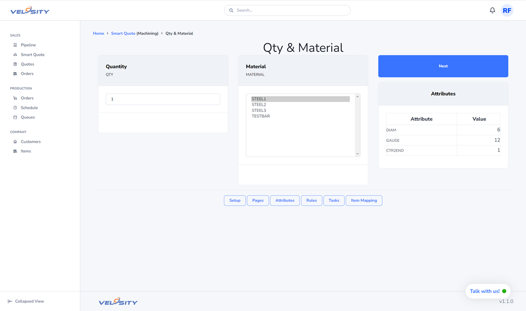Click the Smart Quote sidebar icon
This screenshot has width=526, height=311.
tap(15, 55)
